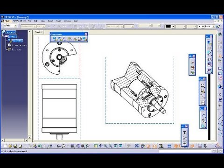Click the Fit All In icon
Screen dimensions: 224x168
coord(96,146)
